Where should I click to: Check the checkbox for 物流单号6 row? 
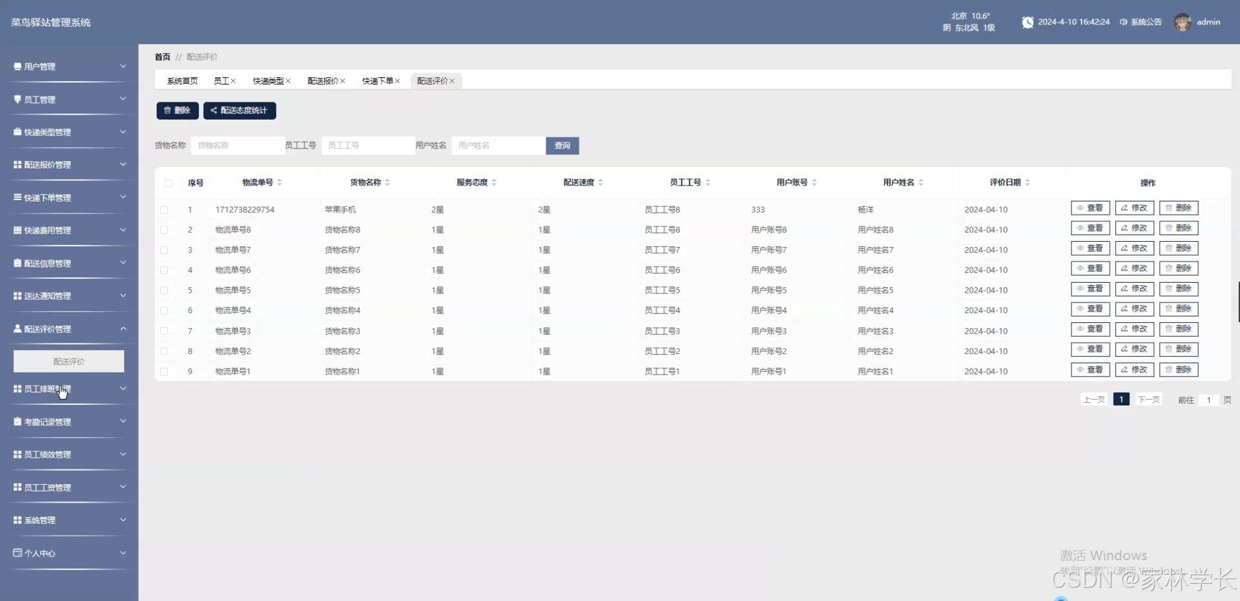point(164,270)
